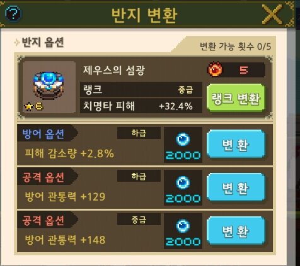Select the 방어 옵션 label tag
This screenshot has height=266, width=300.
tap(47, 133)
